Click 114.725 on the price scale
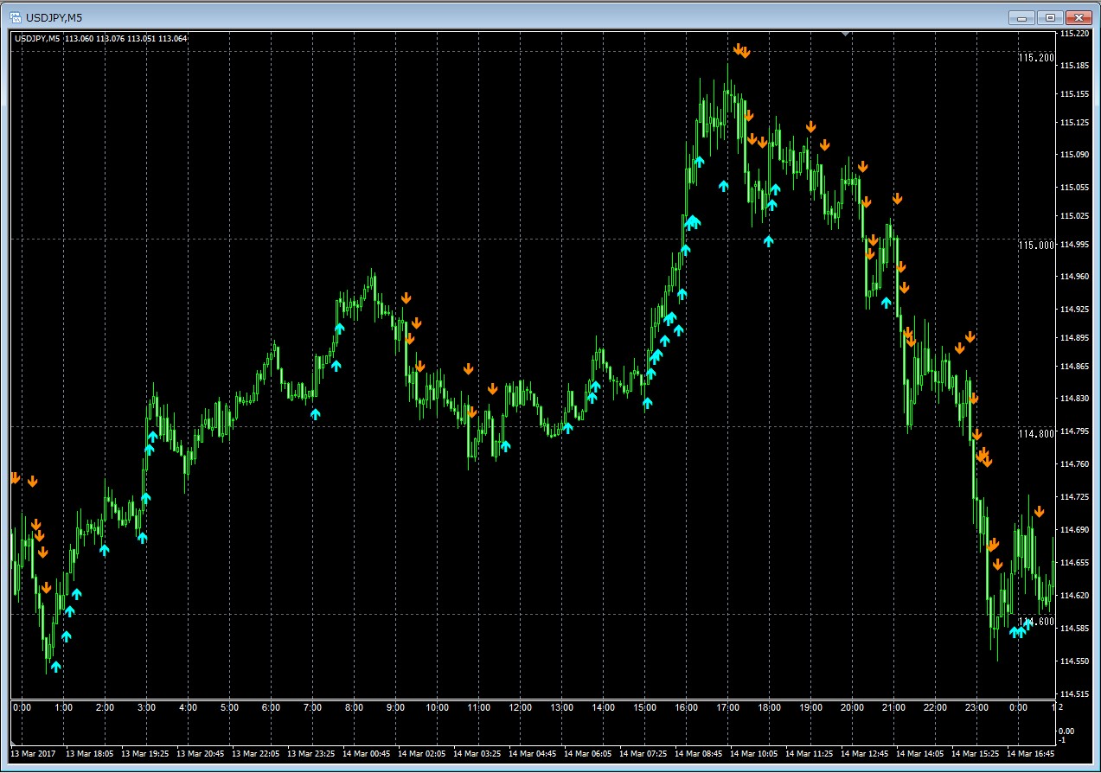1101x773 pixels. (1075, 497)
